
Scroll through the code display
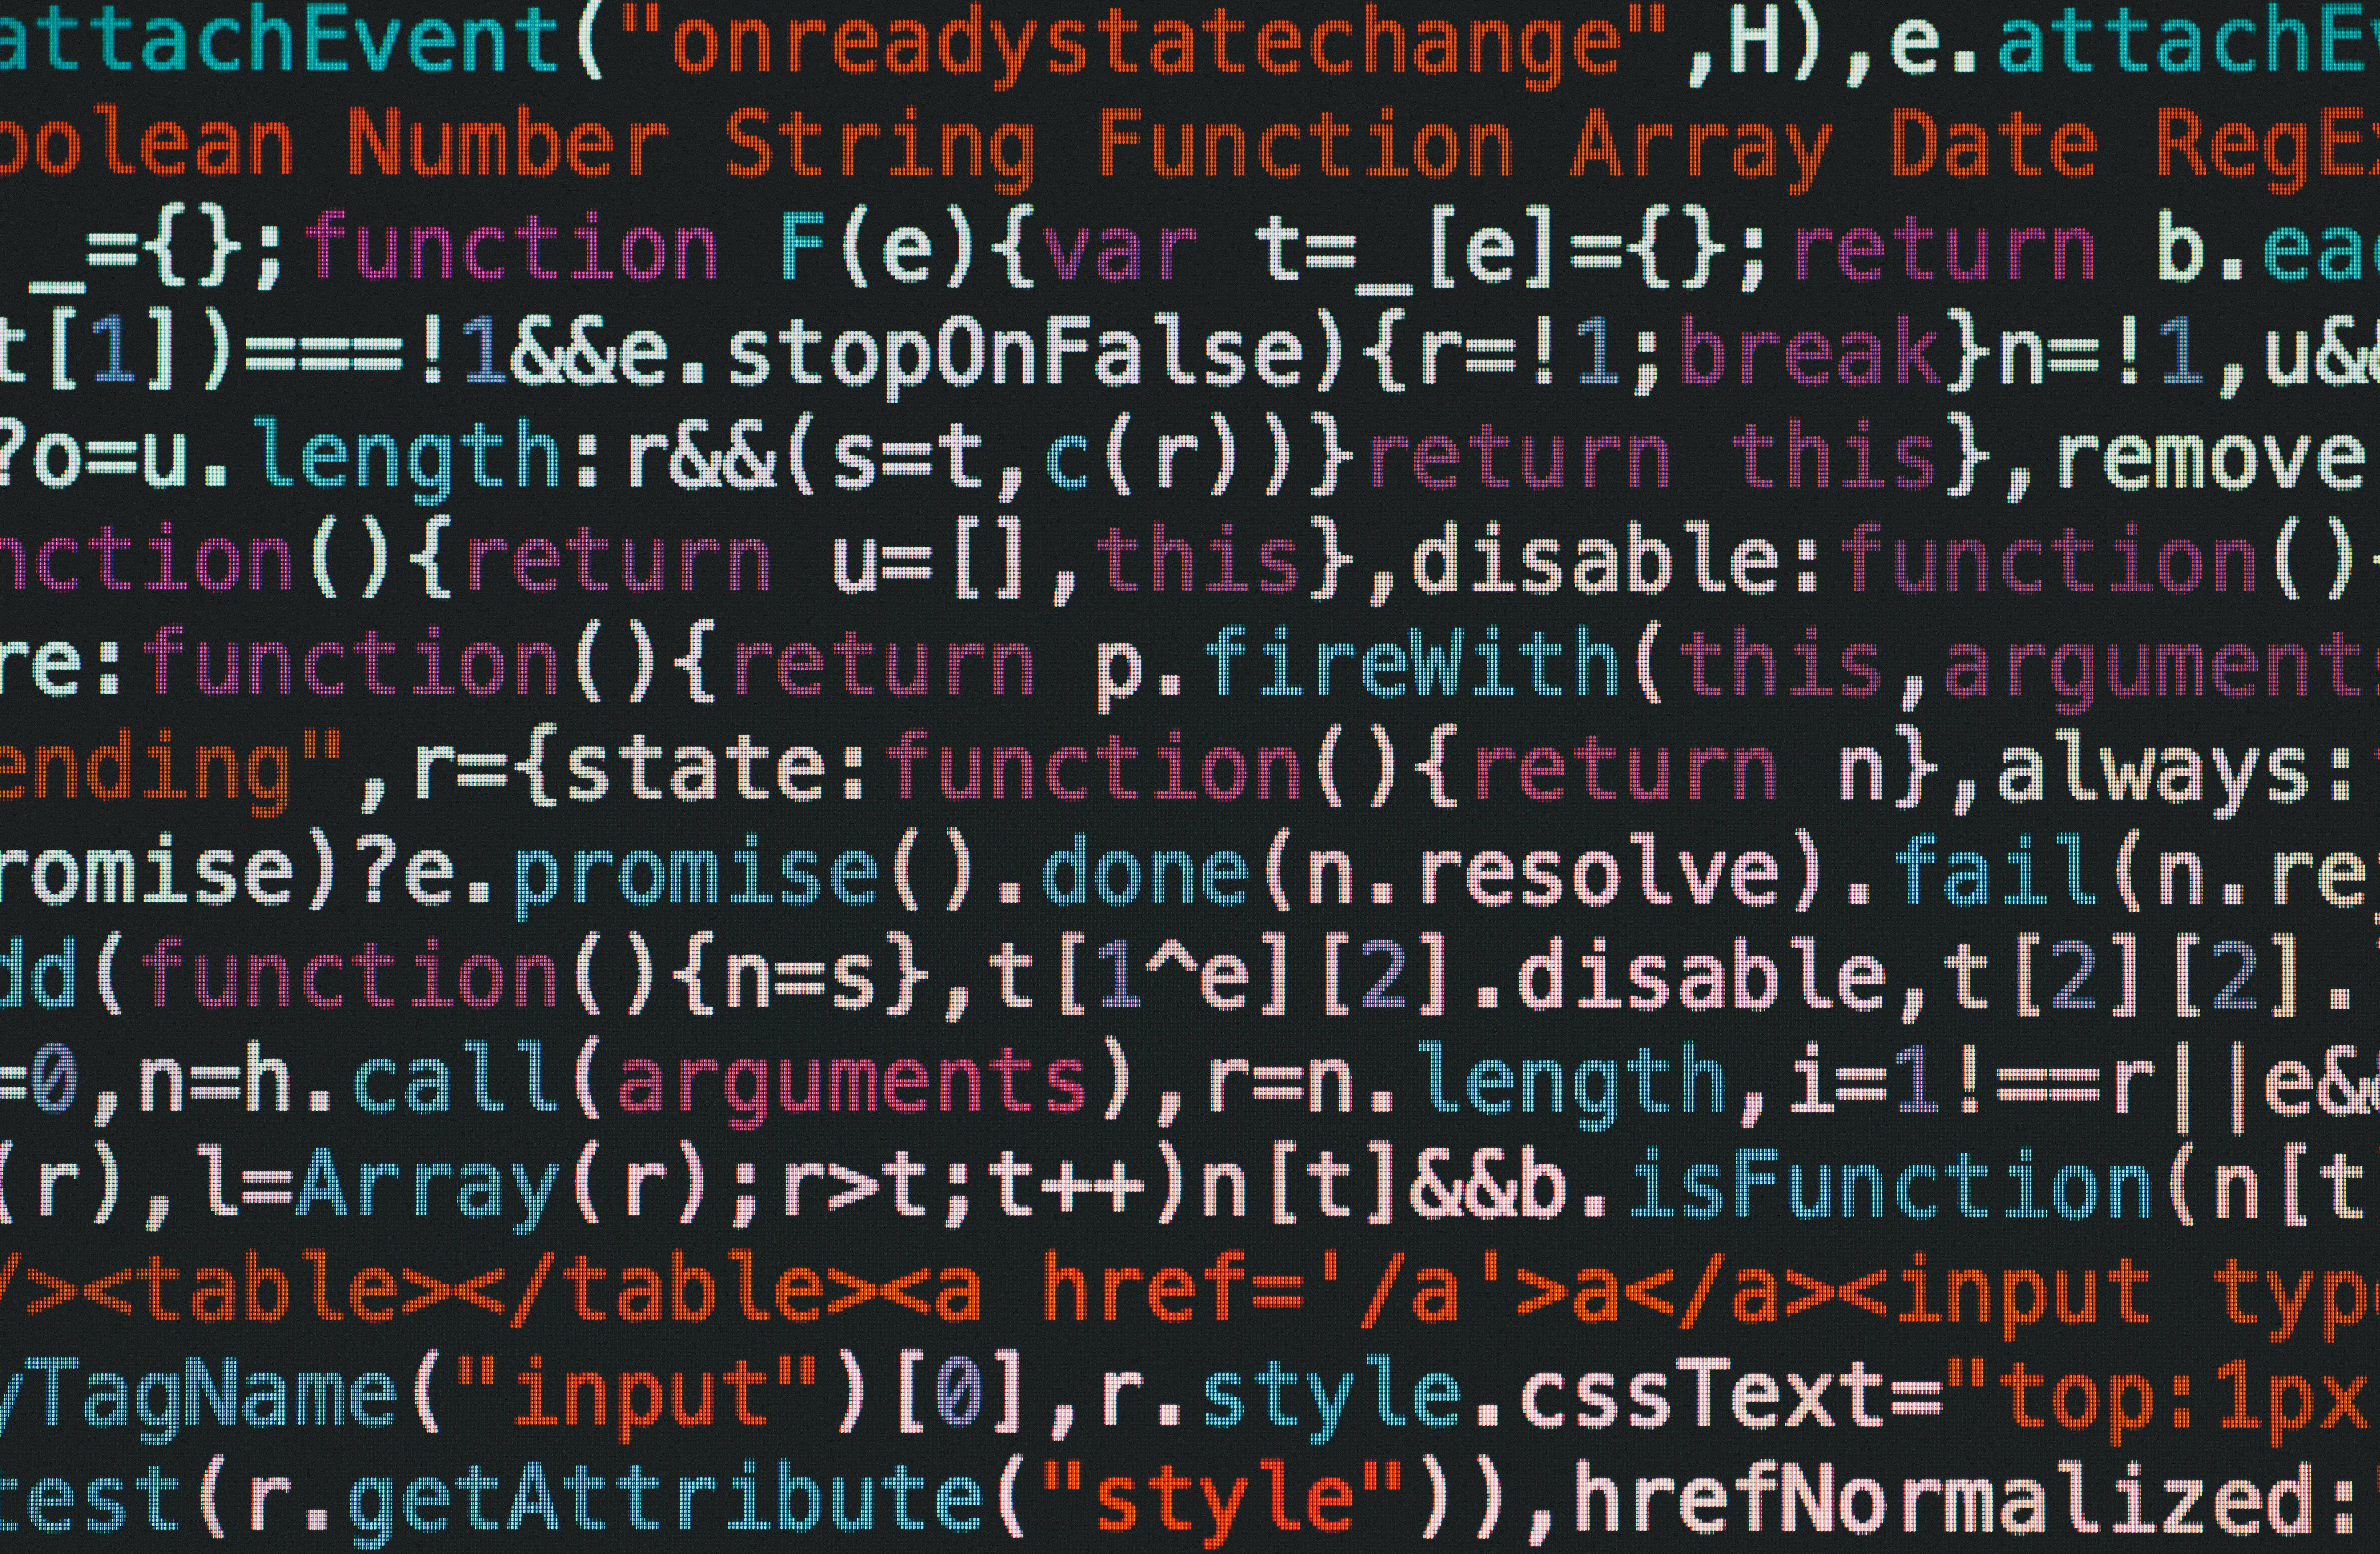pyautogui.click(x=1190, y=777)
